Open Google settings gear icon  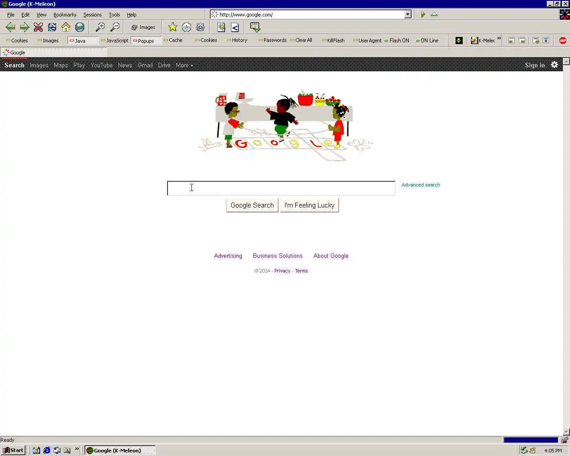click(x=554, y=65)
